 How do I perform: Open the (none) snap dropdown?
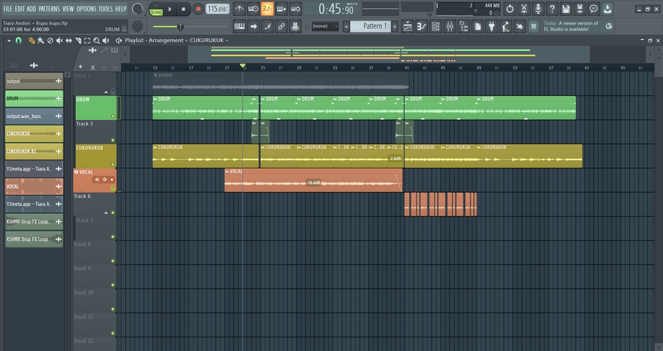[325, 26]
